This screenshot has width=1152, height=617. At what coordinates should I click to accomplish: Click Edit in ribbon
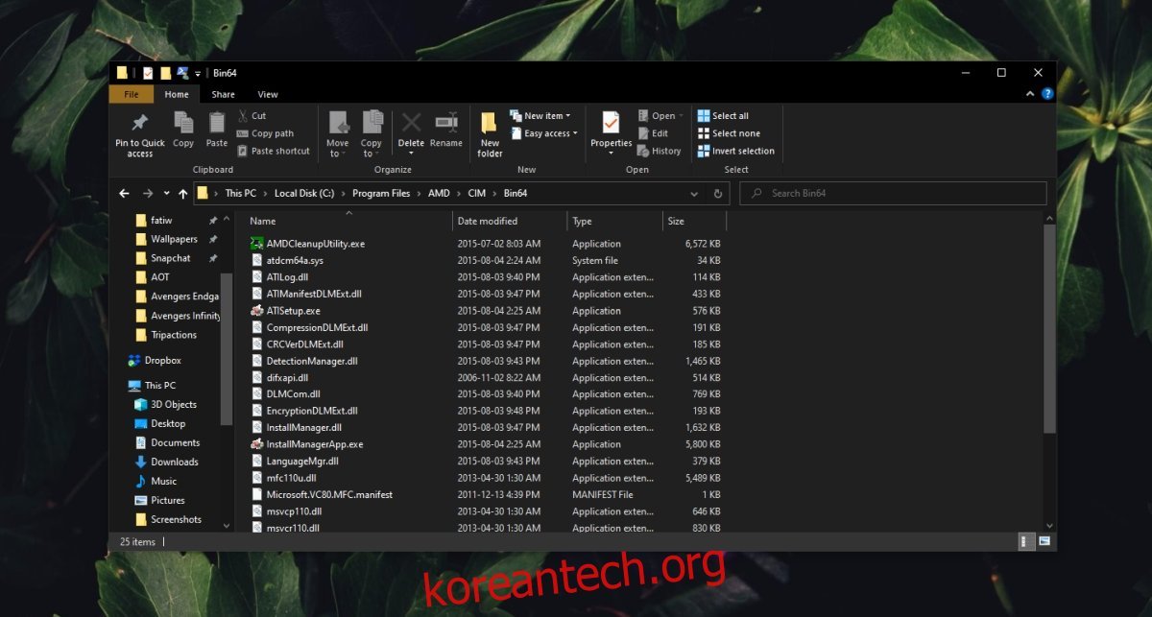(x=653, y=133)
